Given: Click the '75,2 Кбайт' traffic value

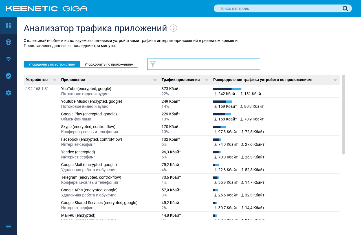Looking at the screenshot, I should tap(171, 165).
